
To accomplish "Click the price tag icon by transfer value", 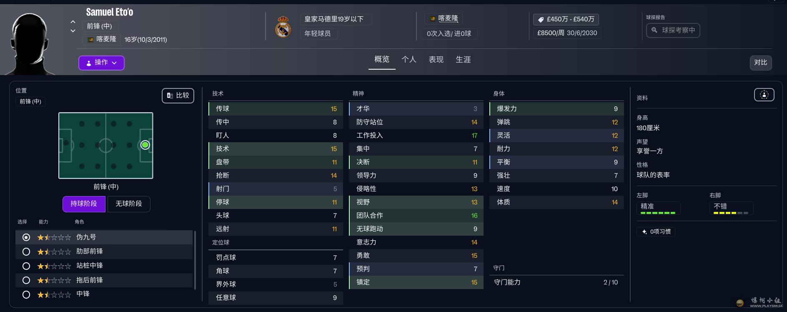I will coord(541,20).
